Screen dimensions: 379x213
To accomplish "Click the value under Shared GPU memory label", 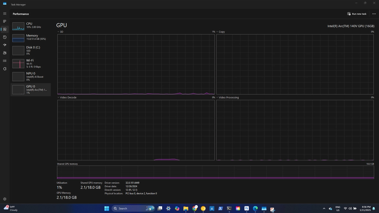I will click(x=91, y=188).
